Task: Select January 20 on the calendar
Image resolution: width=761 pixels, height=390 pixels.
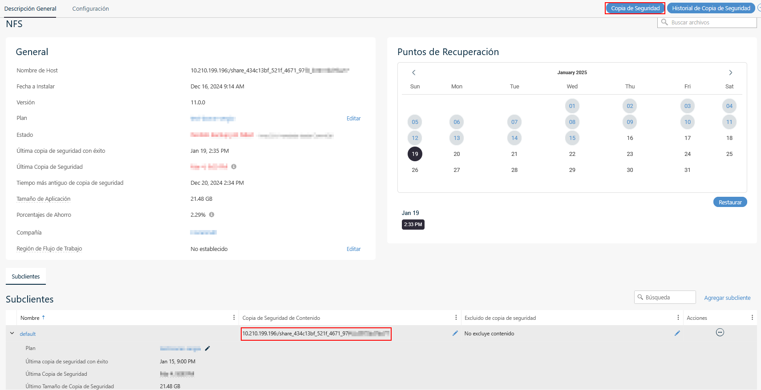Action: pos(457,154)
